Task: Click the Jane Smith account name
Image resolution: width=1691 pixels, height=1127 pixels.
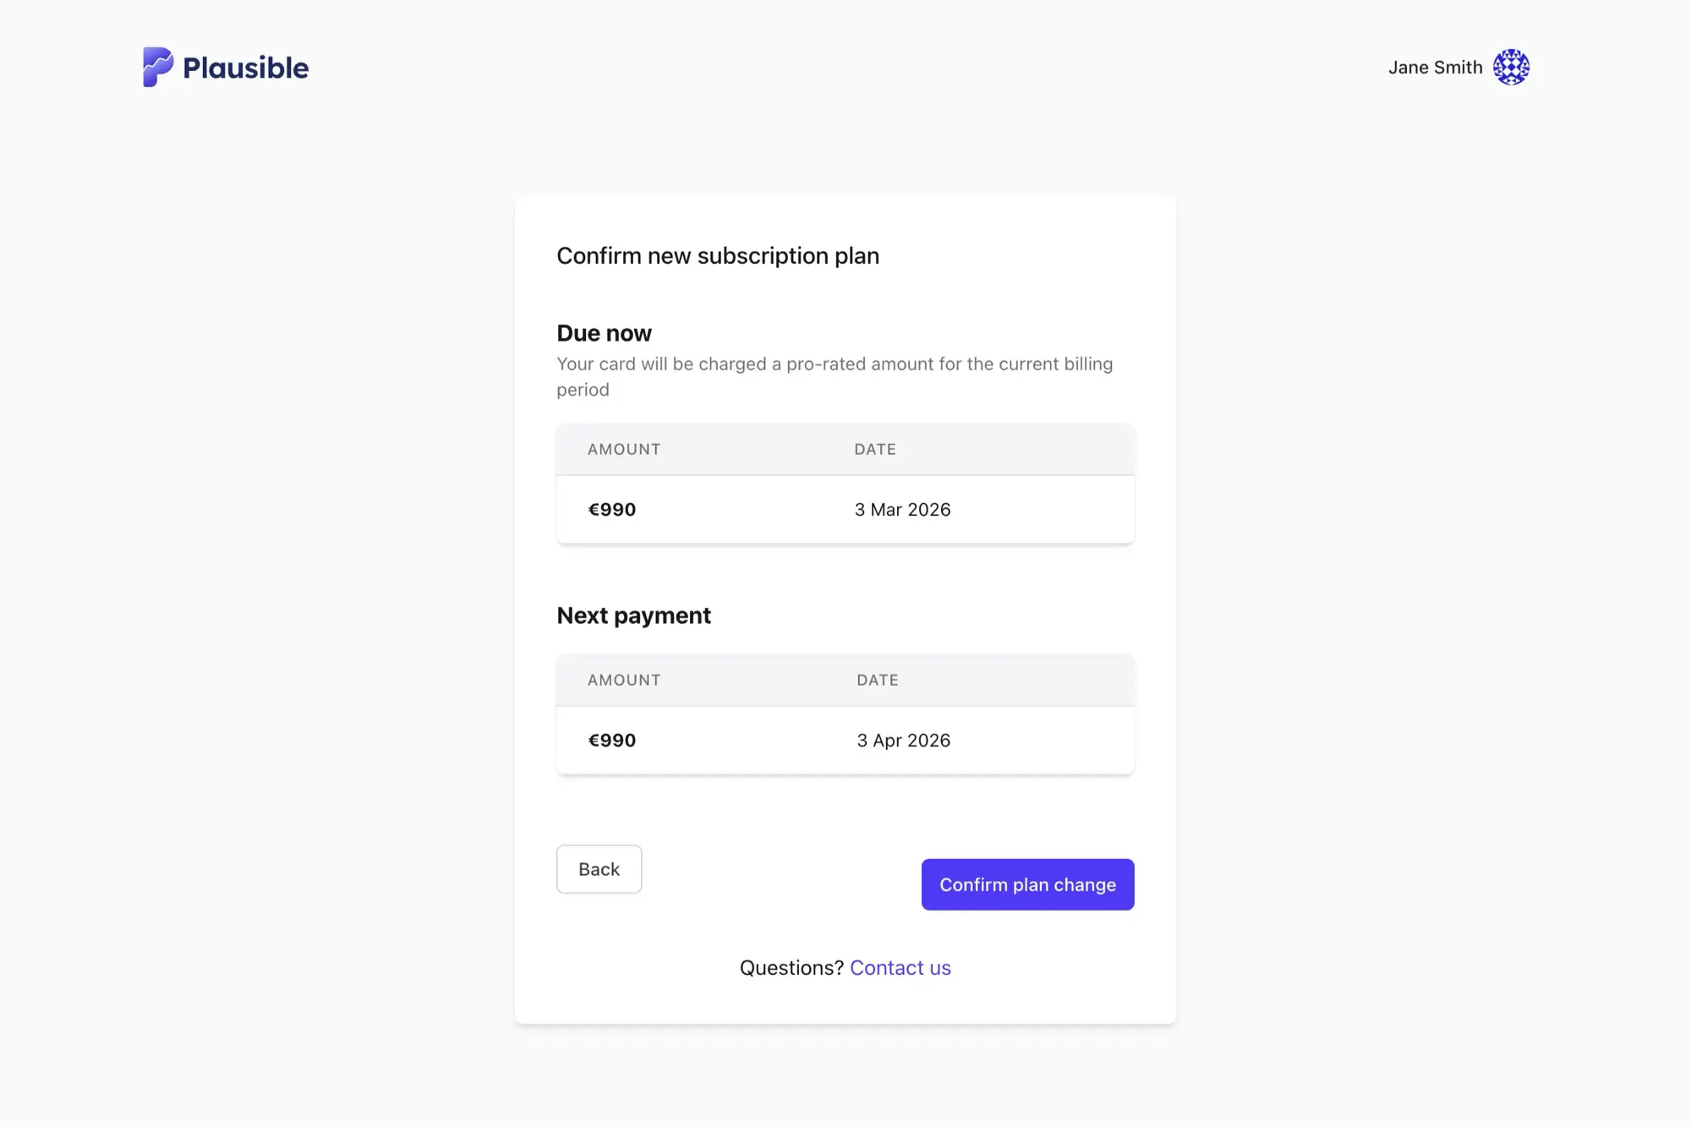Action: point(1435,67)
